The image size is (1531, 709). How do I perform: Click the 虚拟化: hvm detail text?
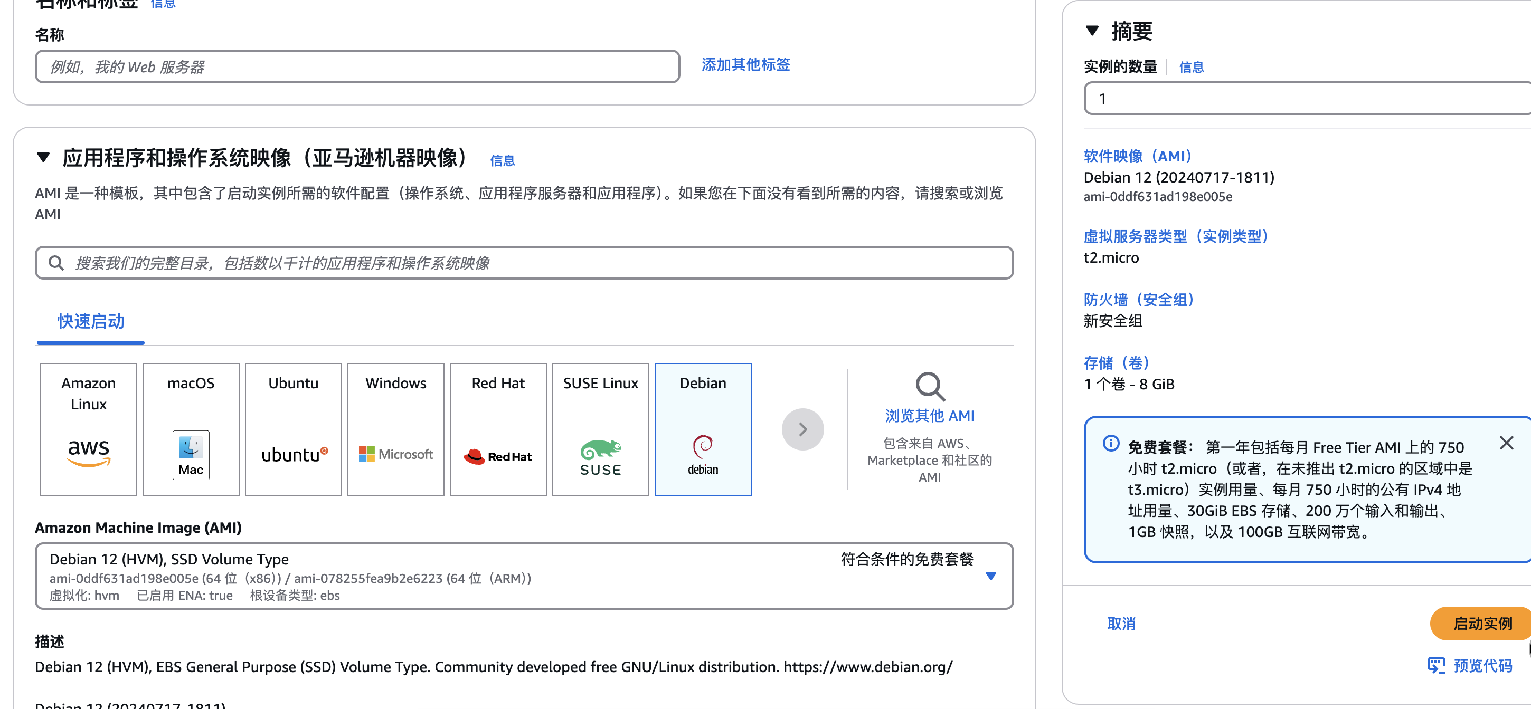point(84,595)
